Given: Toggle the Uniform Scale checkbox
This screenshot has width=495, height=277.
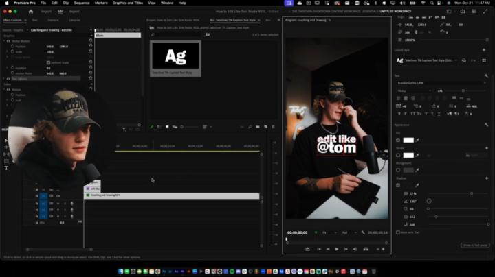Looking at the screenshot, I should tap(47, 62).
